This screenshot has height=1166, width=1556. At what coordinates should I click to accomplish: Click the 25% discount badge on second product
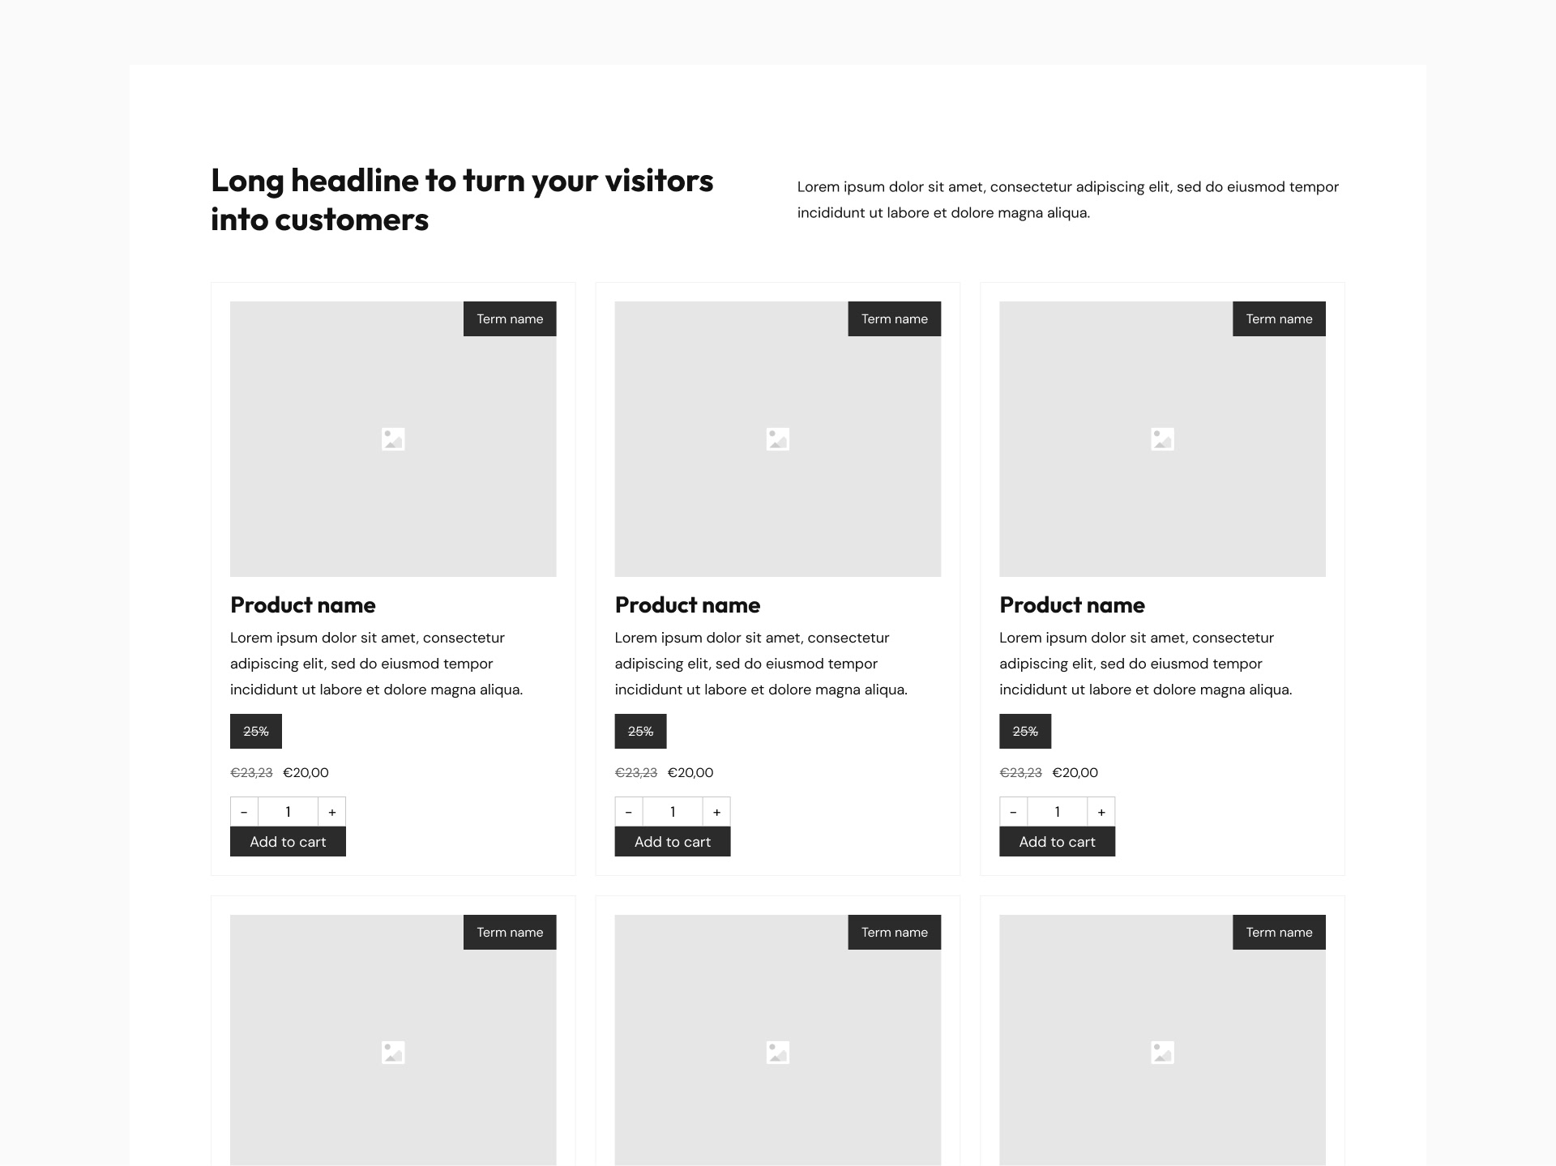click(x=640, y=732)
